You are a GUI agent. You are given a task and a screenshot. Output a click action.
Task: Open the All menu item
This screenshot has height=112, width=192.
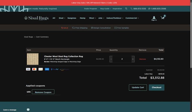click(54, 18)
